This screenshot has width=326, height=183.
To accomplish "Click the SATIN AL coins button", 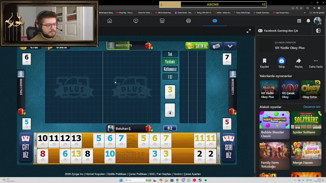I will coord(197,46).
